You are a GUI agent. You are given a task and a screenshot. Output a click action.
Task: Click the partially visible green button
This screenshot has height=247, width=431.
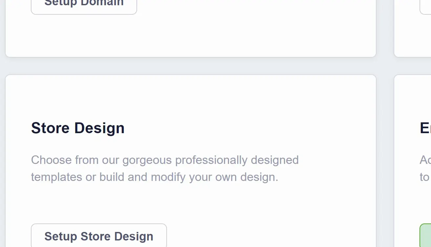pos(425,235)
